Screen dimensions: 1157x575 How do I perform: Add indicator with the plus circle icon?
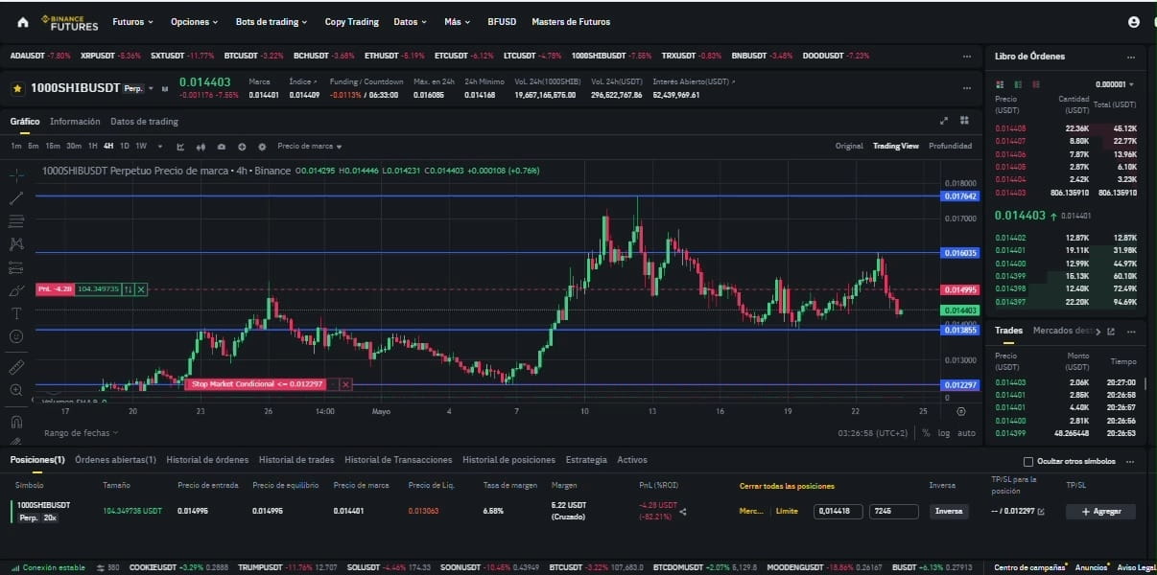click(242, 147)
